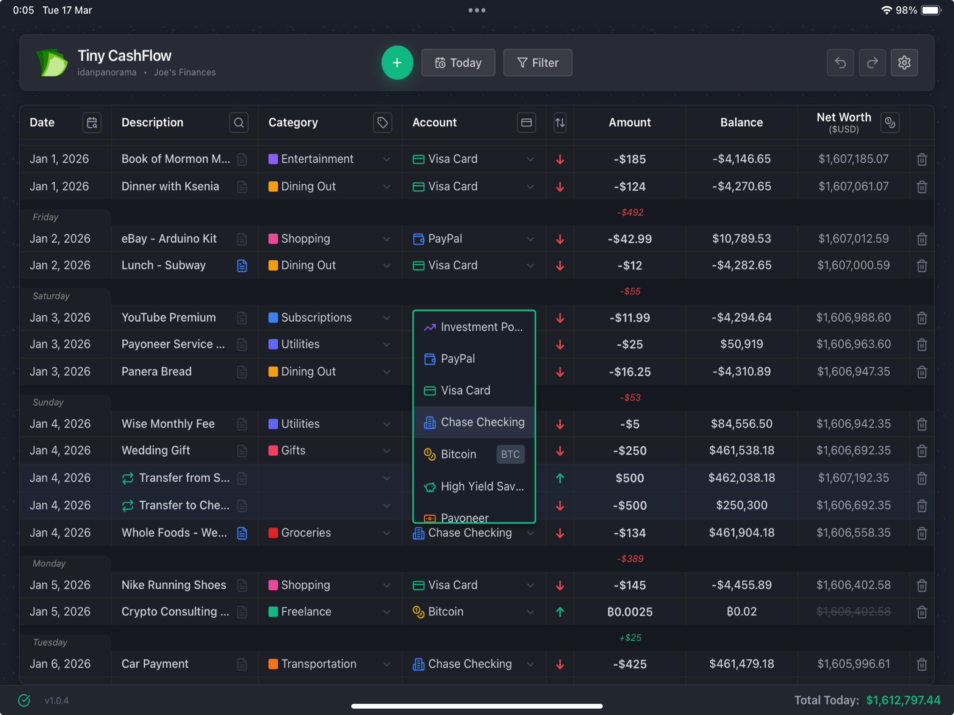Edit the Lunch - Subway description field
This screenshot has width=954, height=715.
coord(163,265)
